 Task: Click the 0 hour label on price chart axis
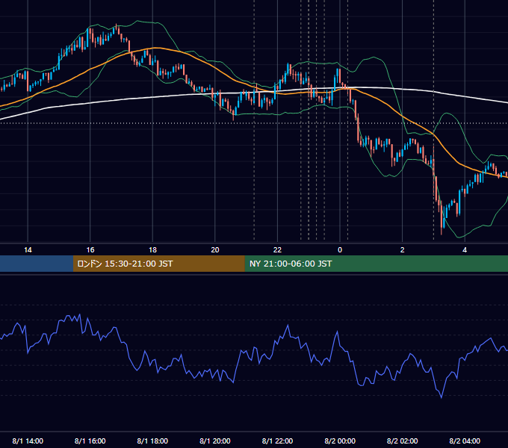click(x=340, y=250)
